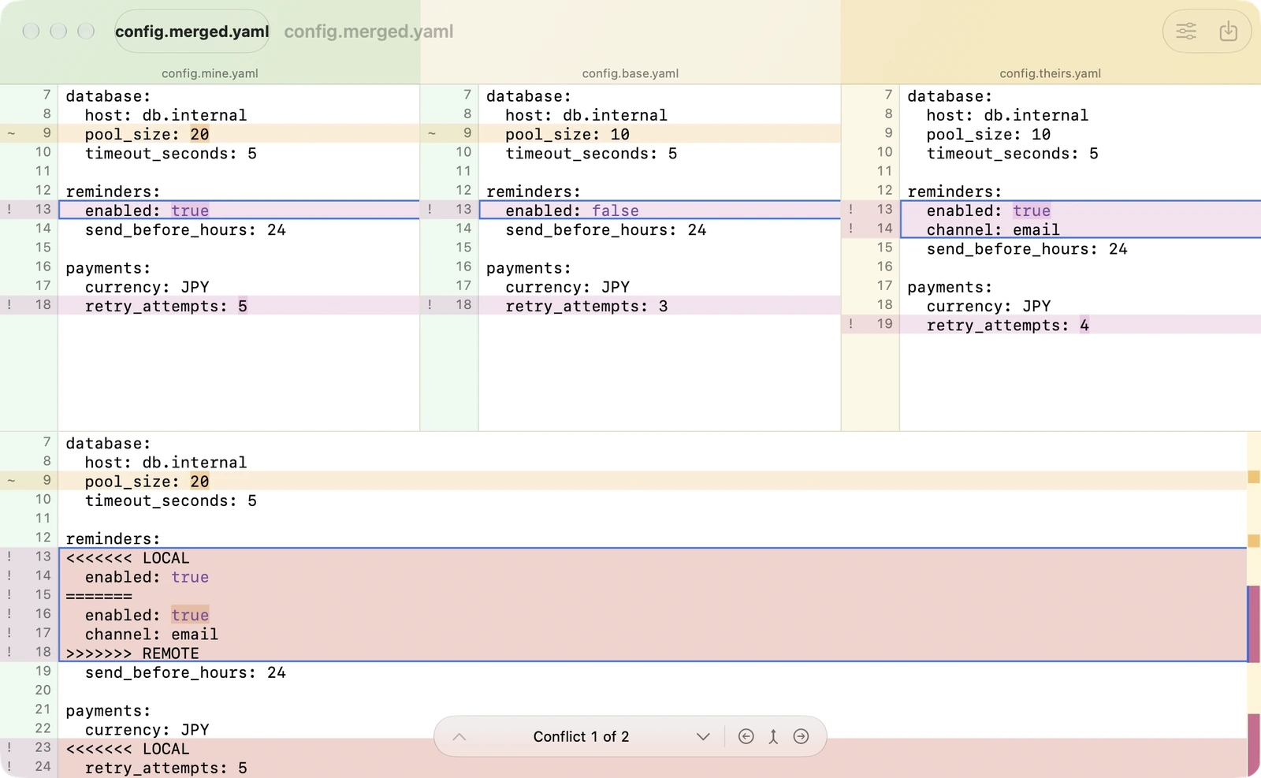This screenshot has height=778, width=1261.
Task: Click tilde marker at line 9 in merged pane
Action: click(11, 481)
